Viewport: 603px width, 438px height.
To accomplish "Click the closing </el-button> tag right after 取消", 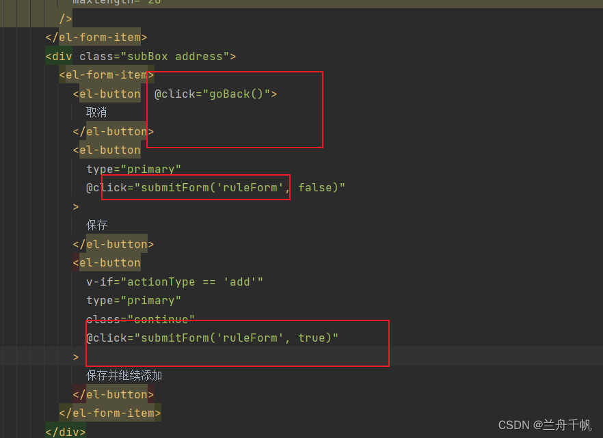I will (x=113, y=131).
